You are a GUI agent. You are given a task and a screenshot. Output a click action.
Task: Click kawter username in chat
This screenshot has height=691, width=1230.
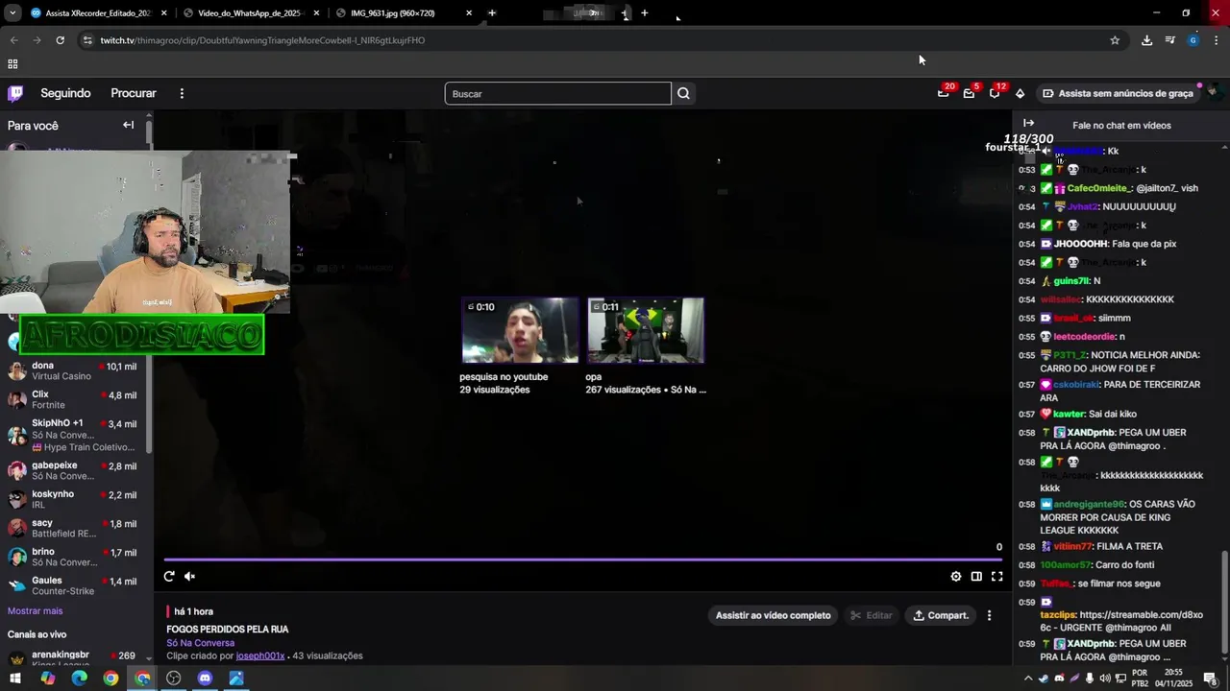(x=1069, y=414)
